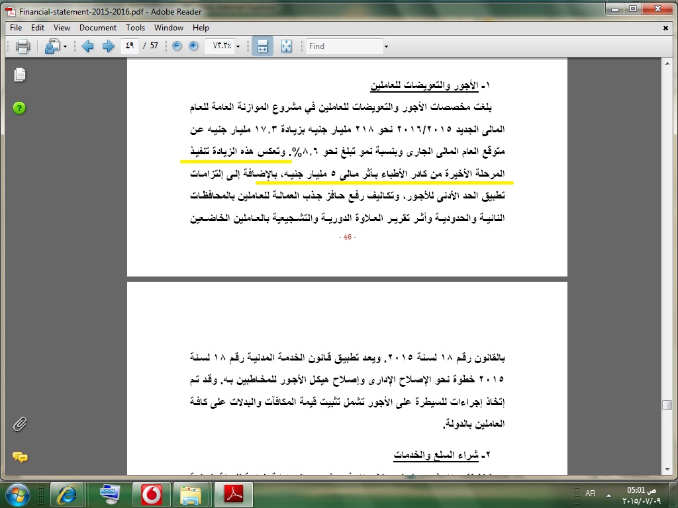Click the page number label '- 46 -'
Viewport: 678px width, 508px height.
347,237
